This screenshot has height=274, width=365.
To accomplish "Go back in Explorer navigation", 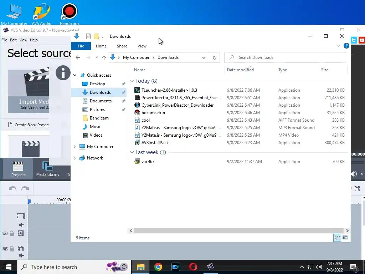I will click(78, 57).
